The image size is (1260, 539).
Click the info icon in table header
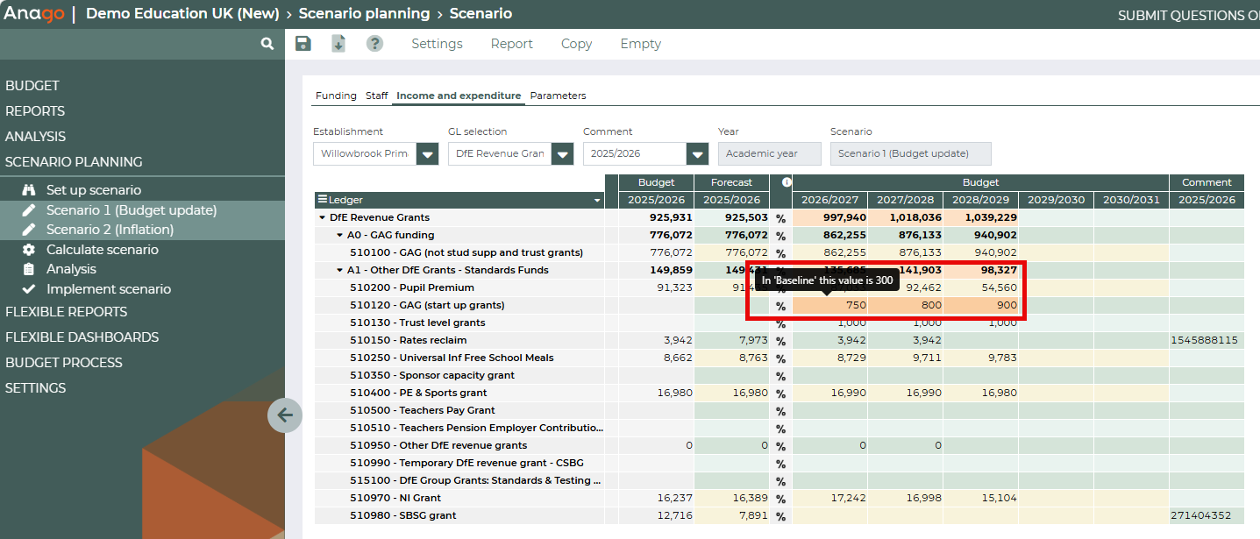787,182
